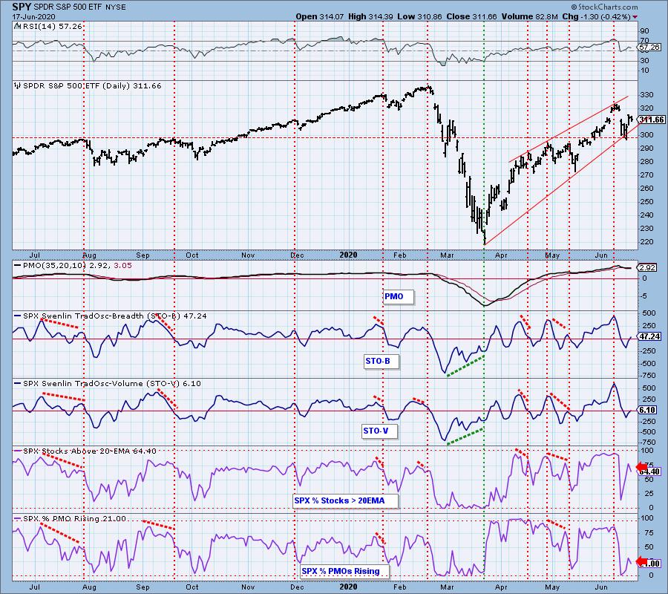The width and height of the screenshot is (668, 594).
Task: Click the SPX Swenlin TradOsc-Breadth label
Action: click(111, 316)
